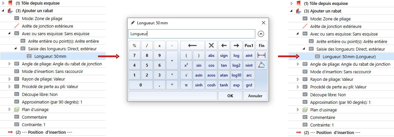This screenshot has height=137, width=394.
Task: Expand Tôle depuis esquisse in right tree
Action: point(292,4)
